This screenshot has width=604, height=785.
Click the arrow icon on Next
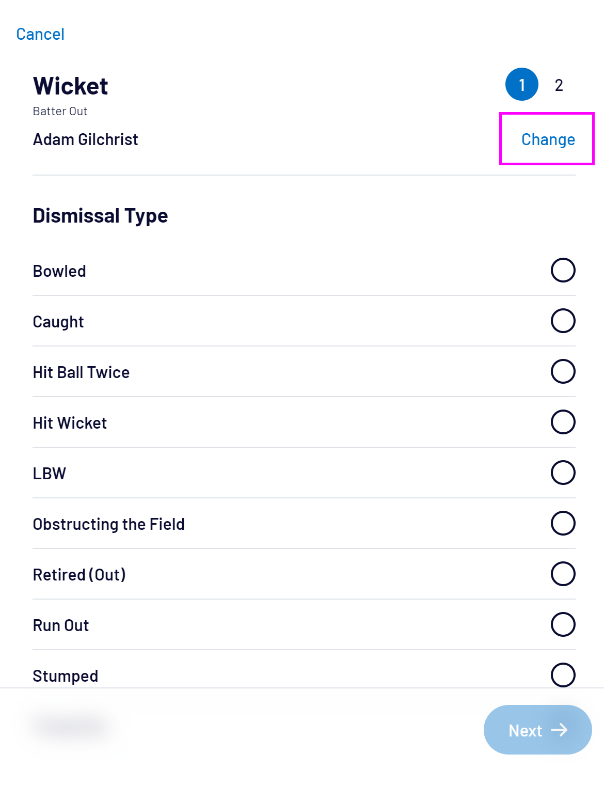coord(559,730)
